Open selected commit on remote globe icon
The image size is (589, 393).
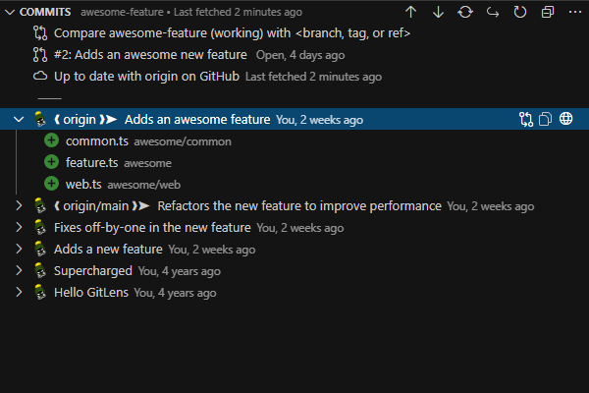pos(566,120)
